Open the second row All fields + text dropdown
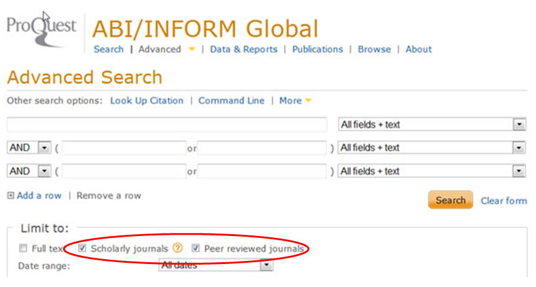536x287 pixels. [432, 148]
